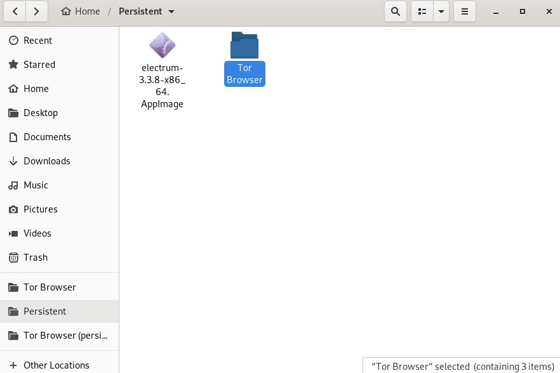Viewport: 560px width, 373px height.
Task: Select Recent in the sidebar
Action: pos(59,41)
